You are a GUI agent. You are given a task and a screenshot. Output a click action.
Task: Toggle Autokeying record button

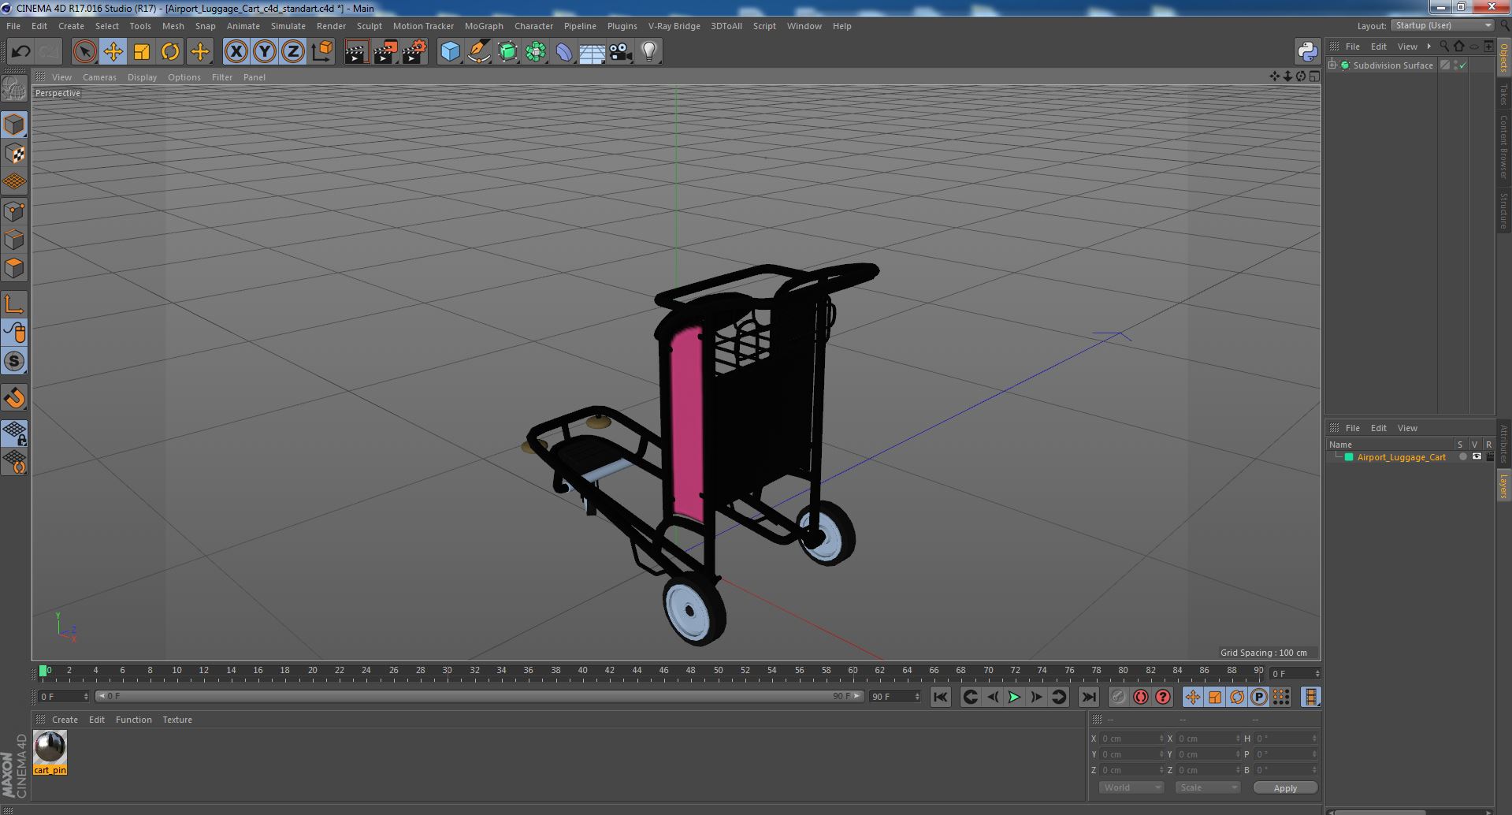coord(1141,697)
